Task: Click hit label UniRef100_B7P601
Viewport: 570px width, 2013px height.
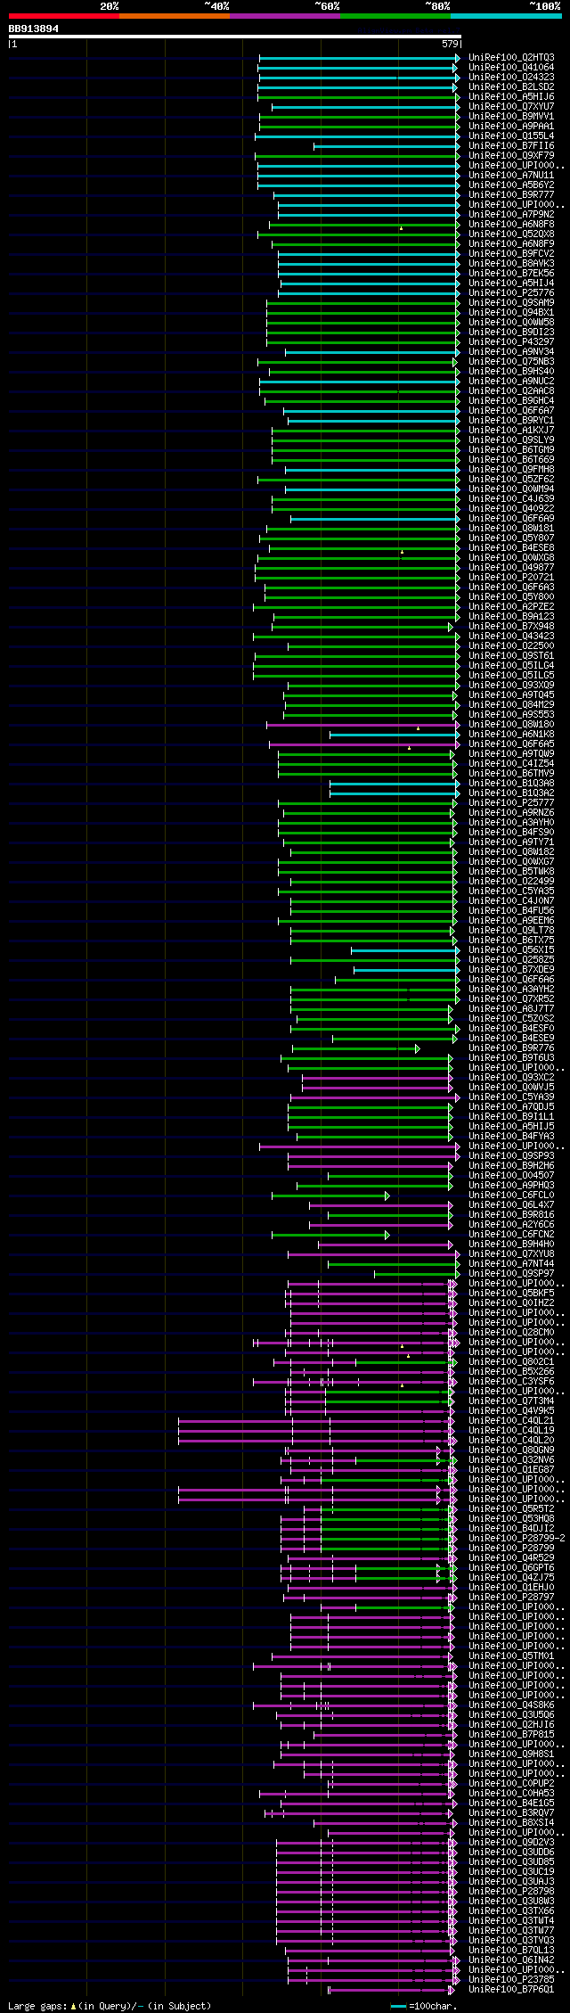Action: [x=511, y=1989]
